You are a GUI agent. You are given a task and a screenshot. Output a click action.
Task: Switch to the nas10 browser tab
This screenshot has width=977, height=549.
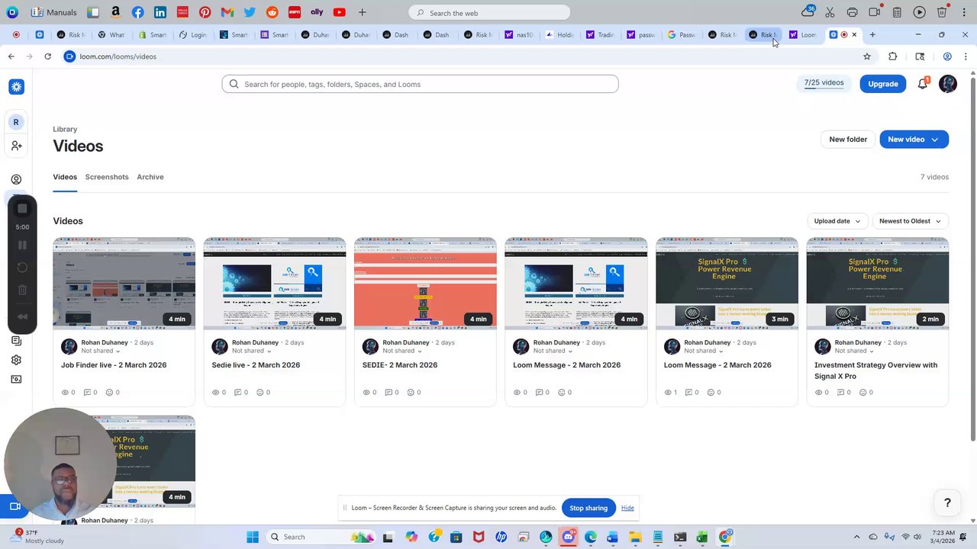tap(519, 34)
